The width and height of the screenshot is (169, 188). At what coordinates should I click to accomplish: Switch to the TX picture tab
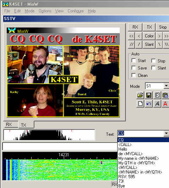(x=26, y=125)
